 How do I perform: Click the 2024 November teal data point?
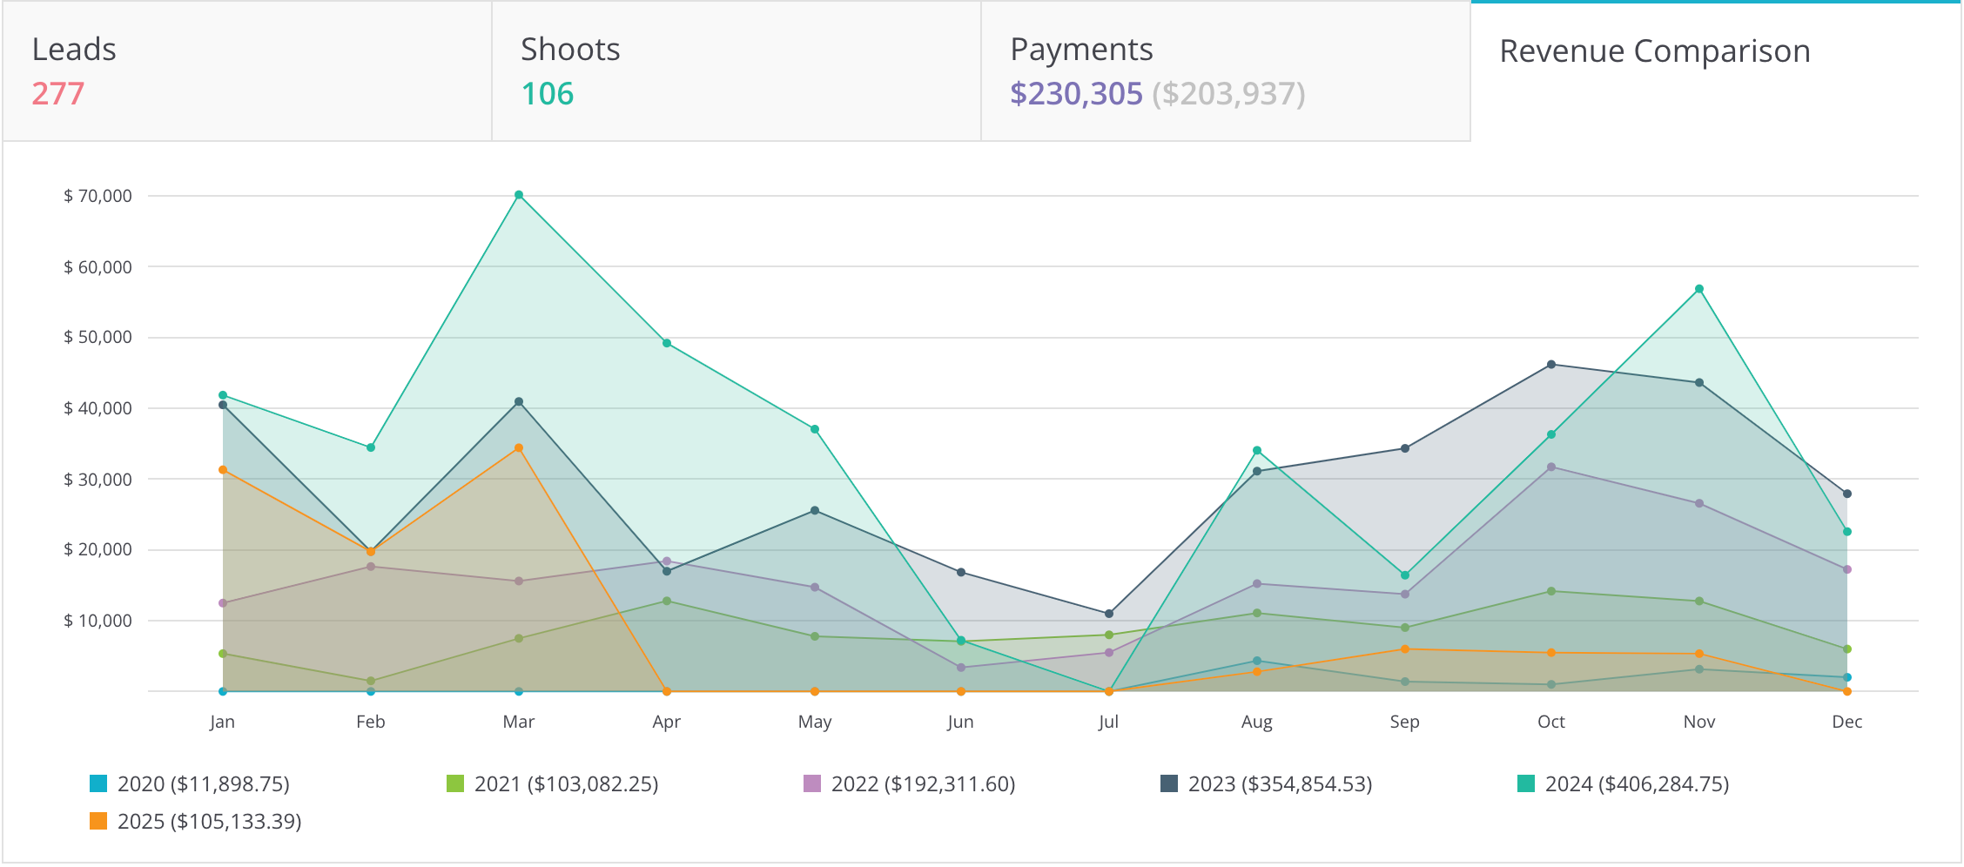(1699, 289)
